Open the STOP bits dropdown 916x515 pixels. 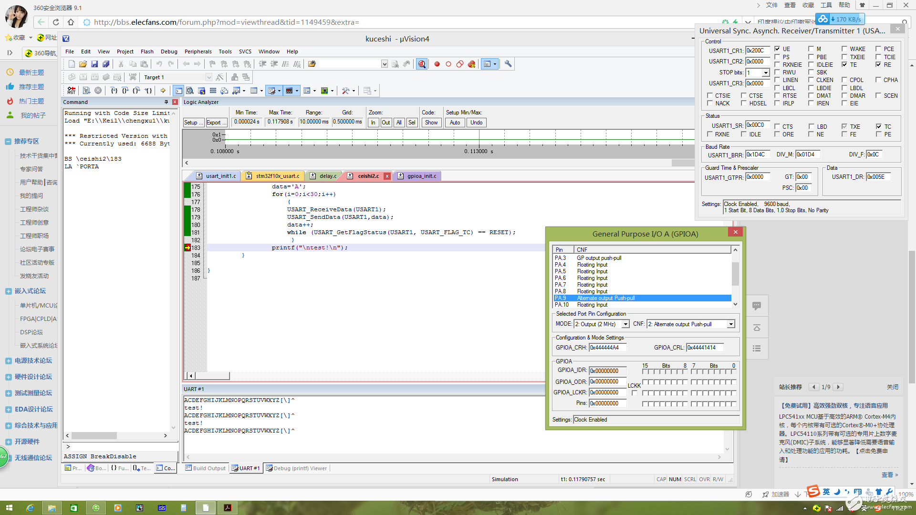click(766, 72)
